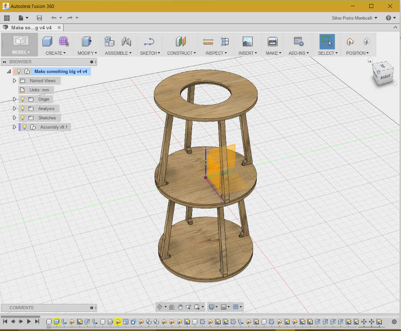Open the MODIFY menu

click(x=87, y=53)
